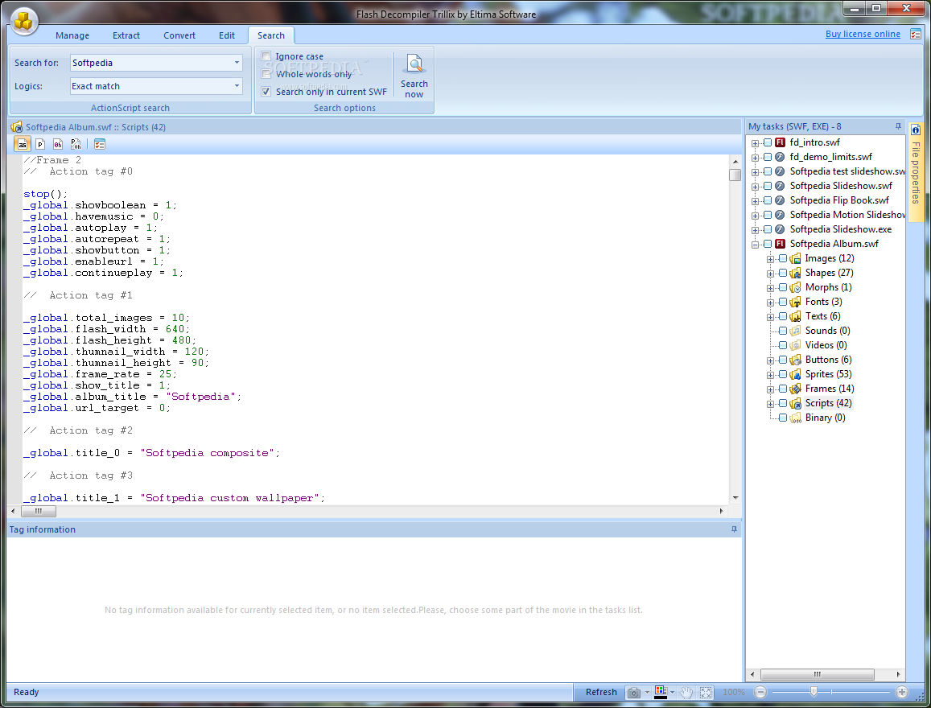Expand the Scripts (42) tree node

pos(770,404)
